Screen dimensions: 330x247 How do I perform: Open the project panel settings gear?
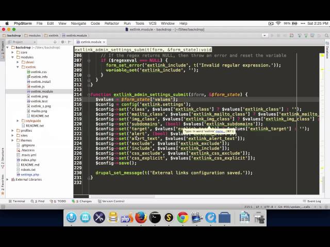coord(62,42)
